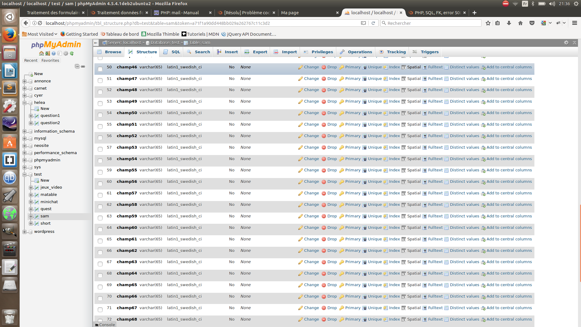This screenshot has width=581, height=327.
Task: Switch to the SQL tab
Action: [172, 52]
